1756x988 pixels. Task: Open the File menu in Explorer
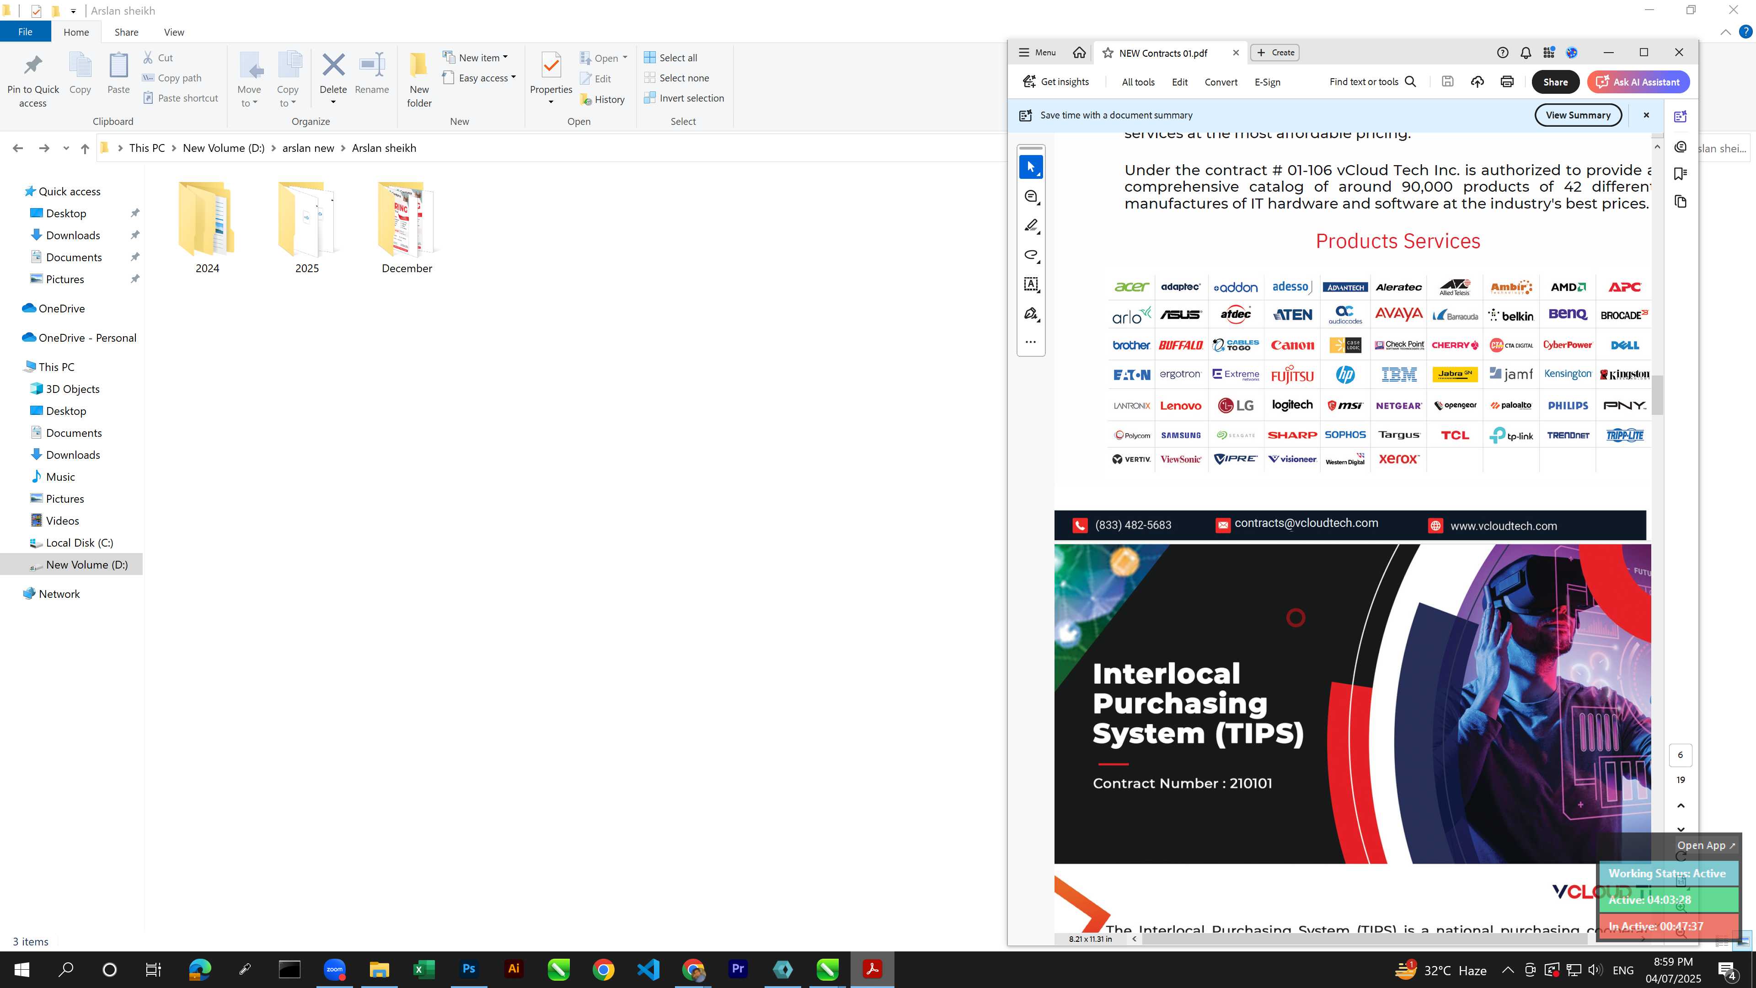[x=25, y=32]
